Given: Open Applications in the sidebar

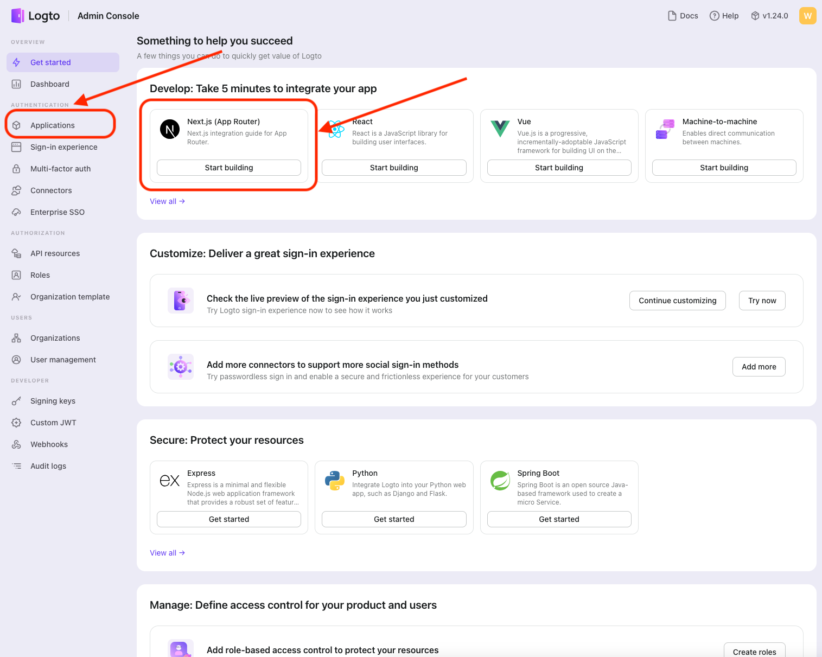Looking at the screenshot, I should point(53,125).
